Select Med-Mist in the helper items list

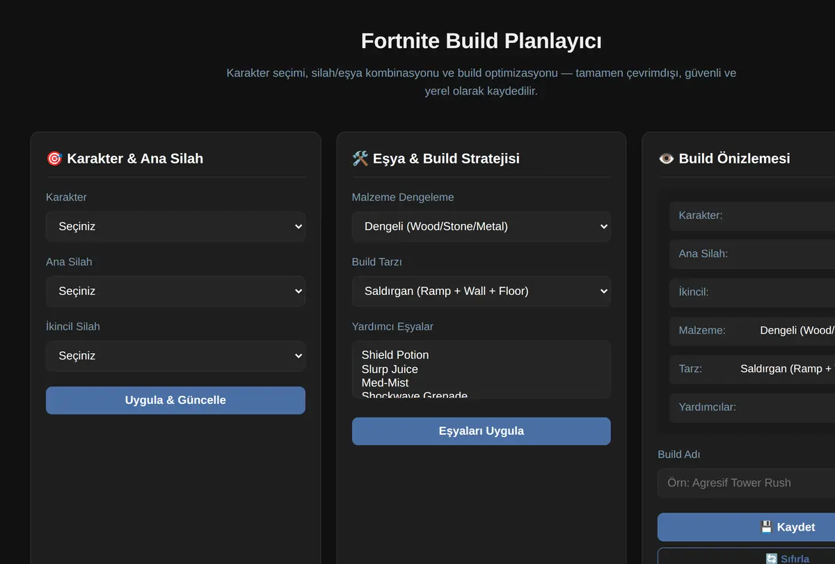pyautogui.click(x=481, y=383)
